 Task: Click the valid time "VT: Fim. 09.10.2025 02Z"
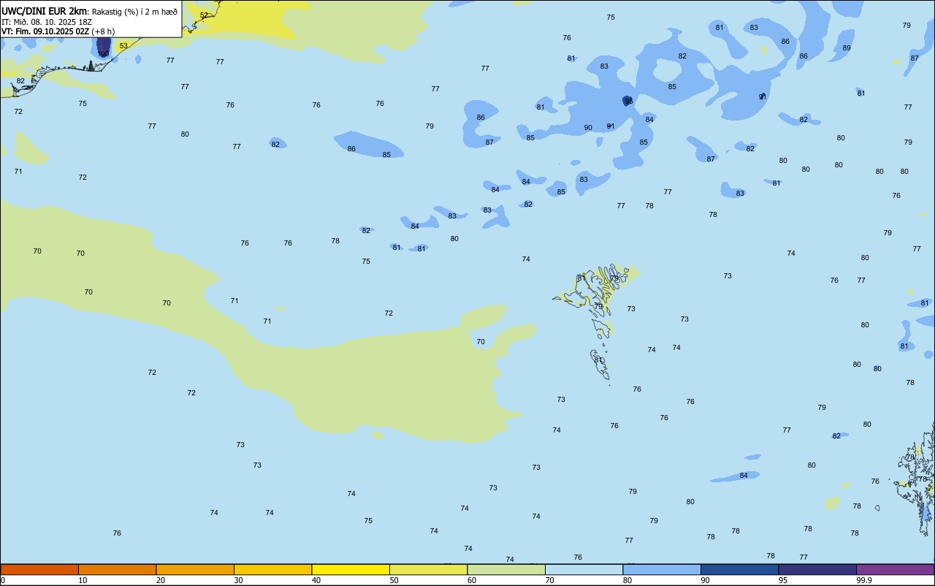[45, 31]
